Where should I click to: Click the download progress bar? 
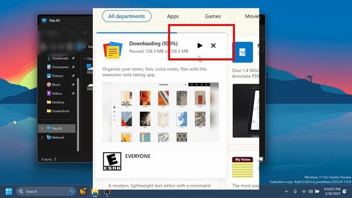pyautogui.click(x=161, y=33)
